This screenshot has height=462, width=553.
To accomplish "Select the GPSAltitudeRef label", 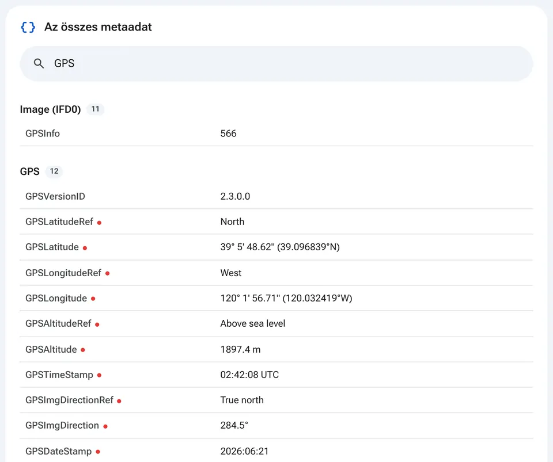I will pos(59,323).
